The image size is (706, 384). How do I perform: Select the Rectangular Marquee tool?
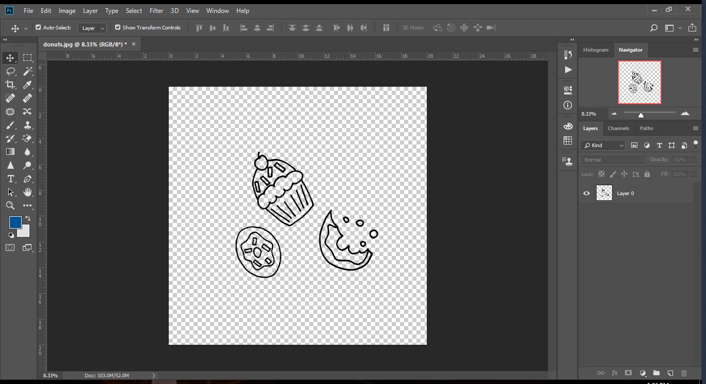[x=27, y=58]
